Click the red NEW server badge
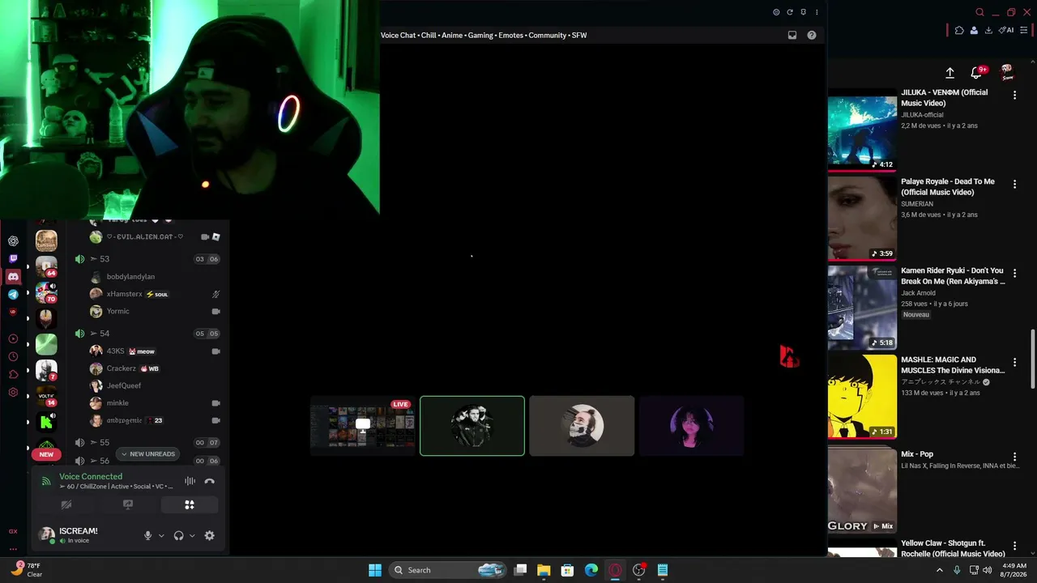 [46, 454]
